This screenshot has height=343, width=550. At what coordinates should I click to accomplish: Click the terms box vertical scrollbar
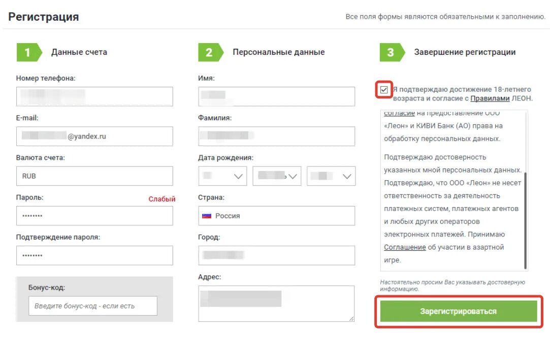point(526,221)
